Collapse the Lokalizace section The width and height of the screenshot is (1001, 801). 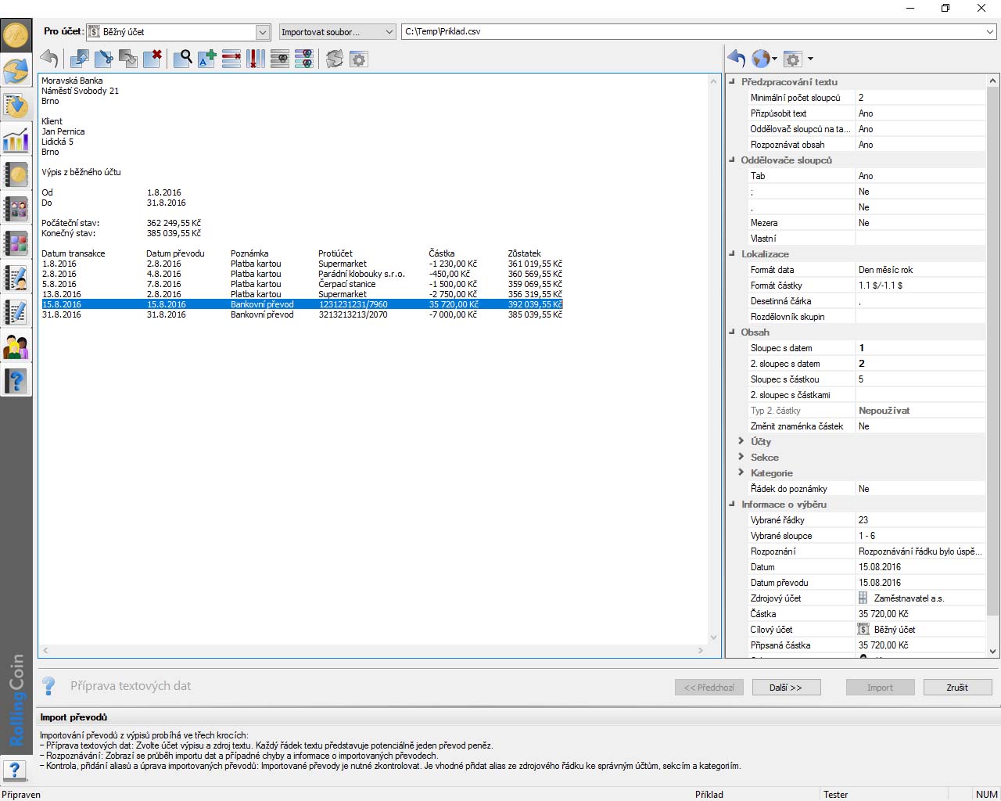click(x=733, y=253)
